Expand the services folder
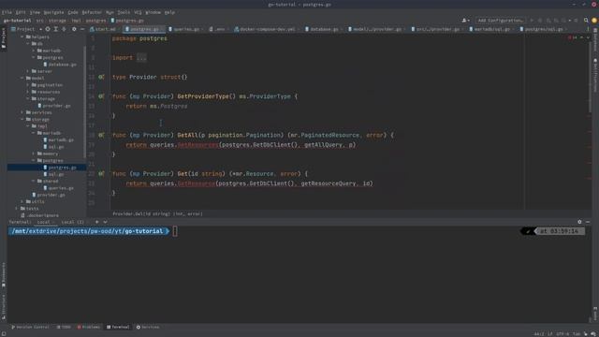The width and height of the screenshot is (599, 337). coord(22,112)
